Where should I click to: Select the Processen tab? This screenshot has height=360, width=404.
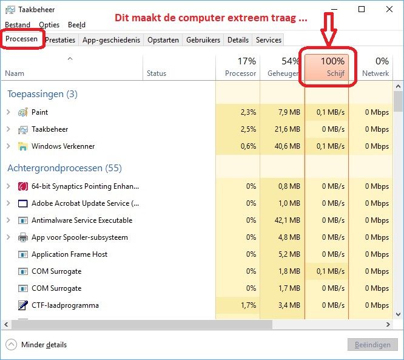(22, 39)
